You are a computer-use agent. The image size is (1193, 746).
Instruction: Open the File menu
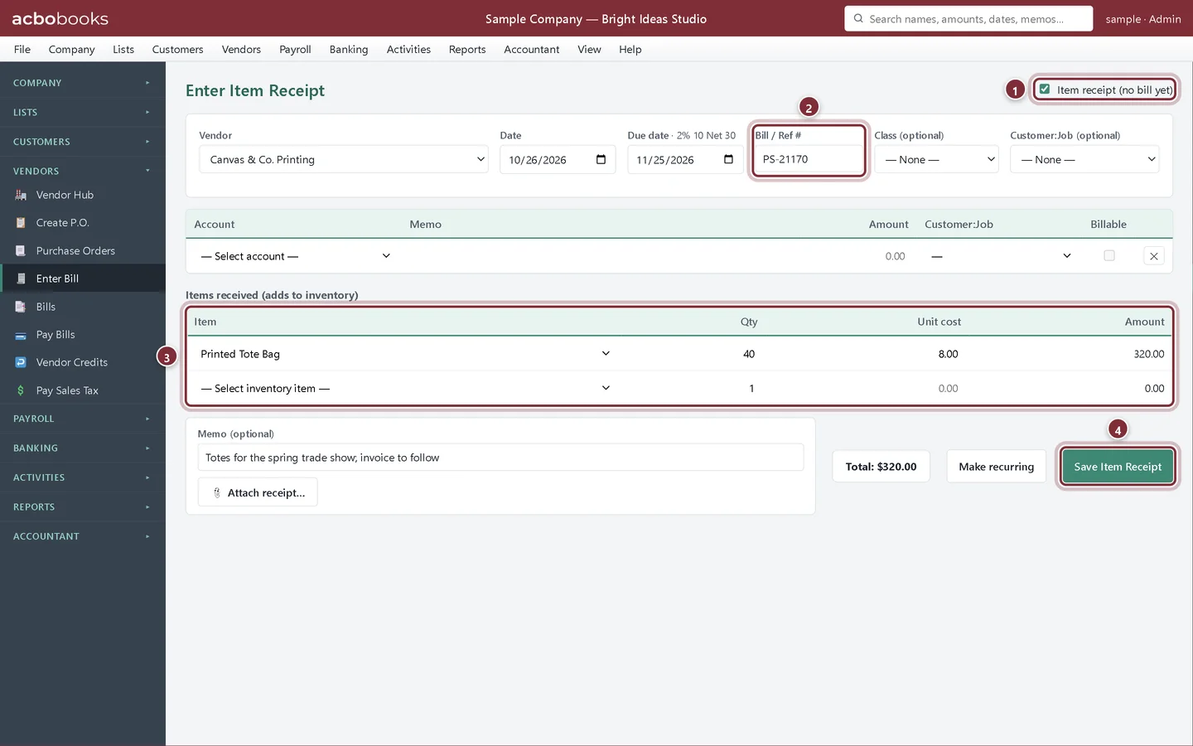pos(22,49)
